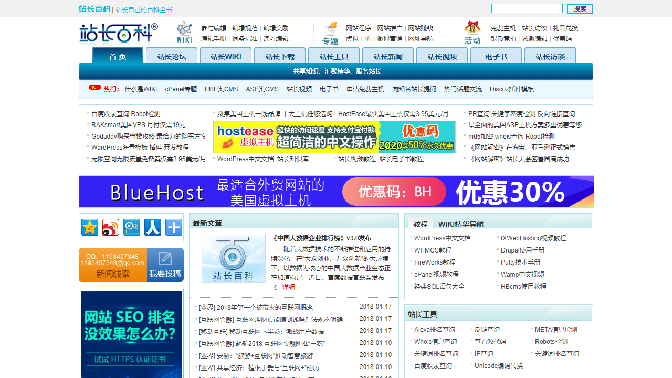Focus the search input field at top
This screenshot has height=378, width=672.
click(x=527, y=8)
